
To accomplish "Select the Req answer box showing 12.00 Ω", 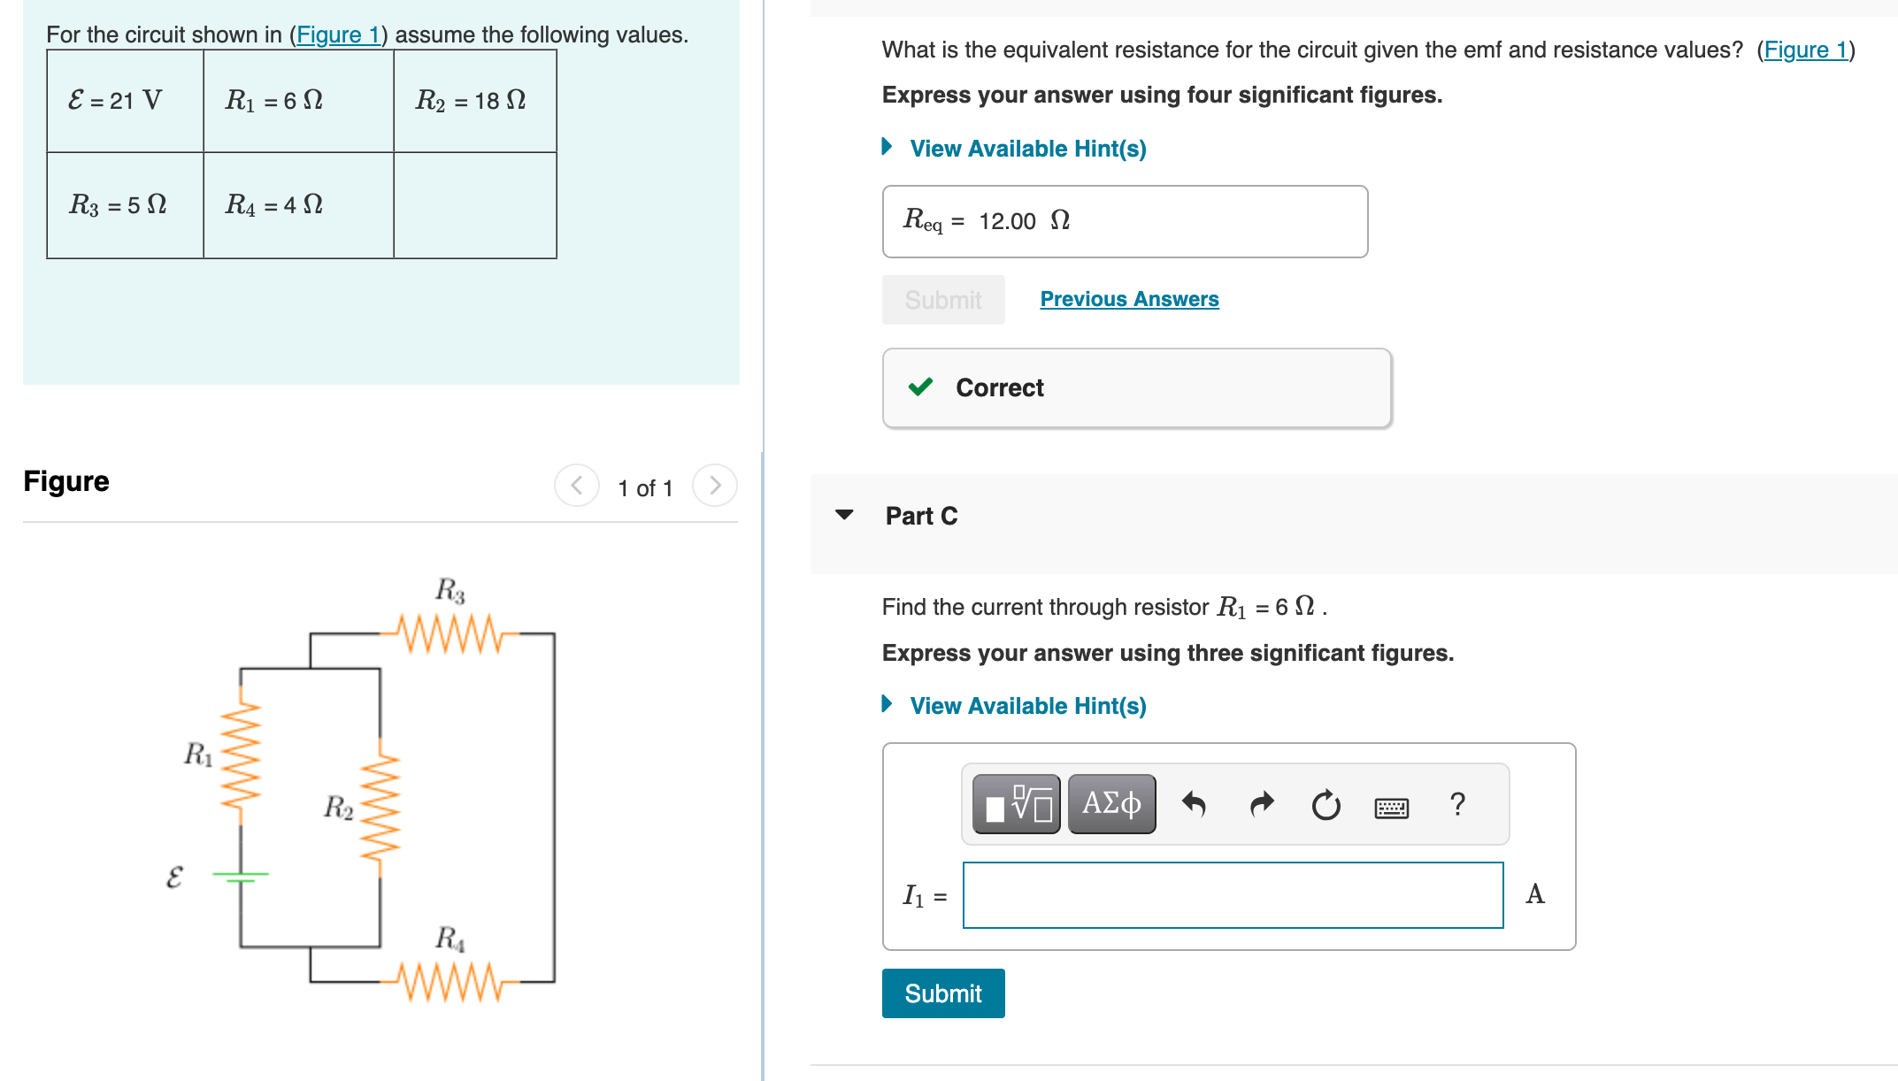I will coord(1124,220).
